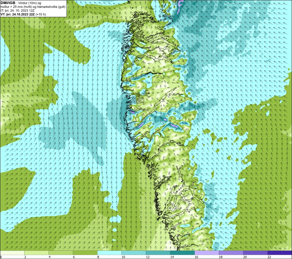This screenshot has height=259, width=292.
Task: Click the 22+ m/s dark indigo legend swatch
Action: tap(280, 253)
